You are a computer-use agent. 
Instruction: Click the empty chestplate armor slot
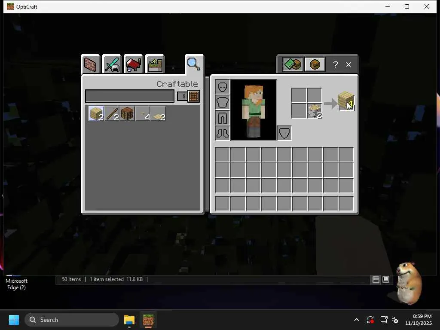[x=223, y=102]
